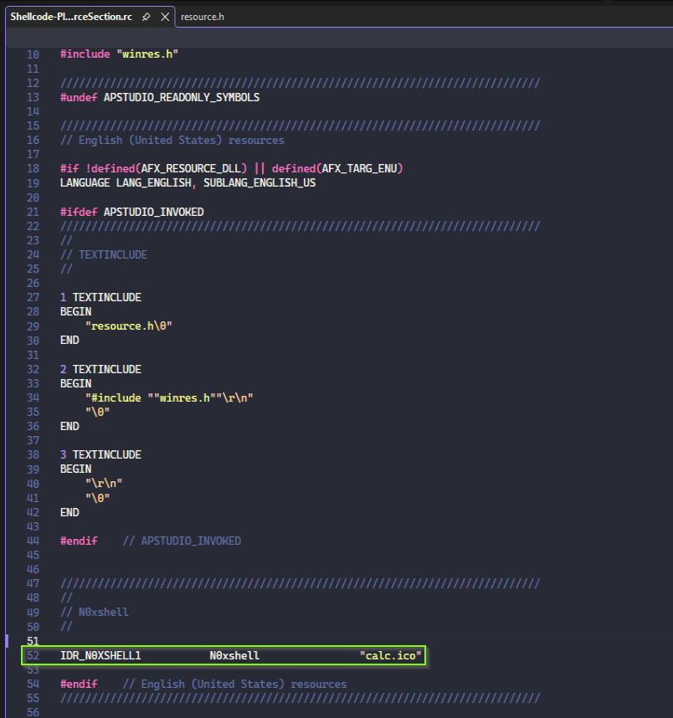Close the Shellcode rceSection.rc tab

(165, 17)
